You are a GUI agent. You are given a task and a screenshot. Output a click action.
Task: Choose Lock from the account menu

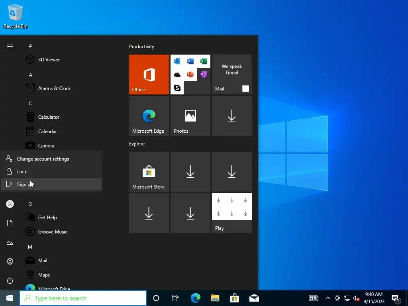(x=51, y=171)
